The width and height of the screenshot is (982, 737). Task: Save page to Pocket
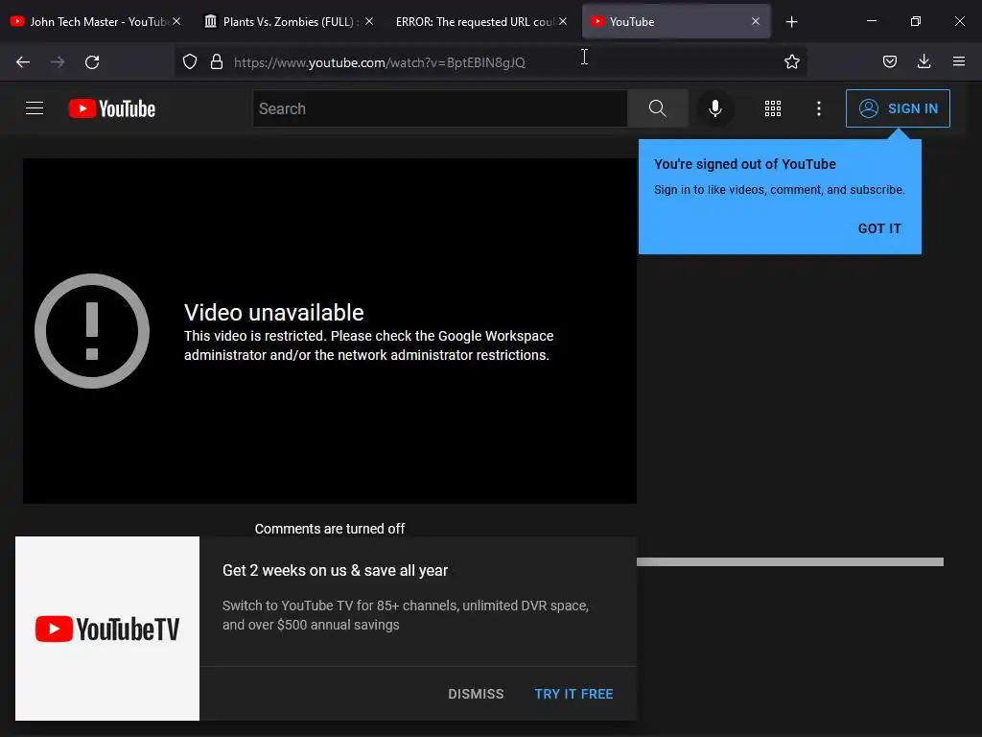(x=889, y=61)
